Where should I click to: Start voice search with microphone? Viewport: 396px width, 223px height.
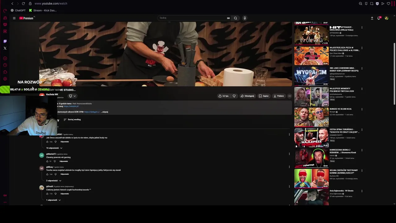(245, 18)
